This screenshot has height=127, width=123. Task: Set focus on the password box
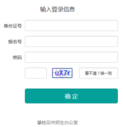[71, 57]
